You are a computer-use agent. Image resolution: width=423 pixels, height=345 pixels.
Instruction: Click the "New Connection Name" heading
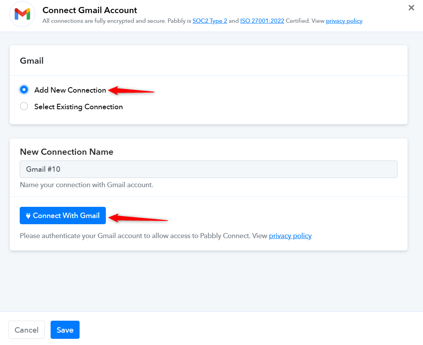click(66, 152)
